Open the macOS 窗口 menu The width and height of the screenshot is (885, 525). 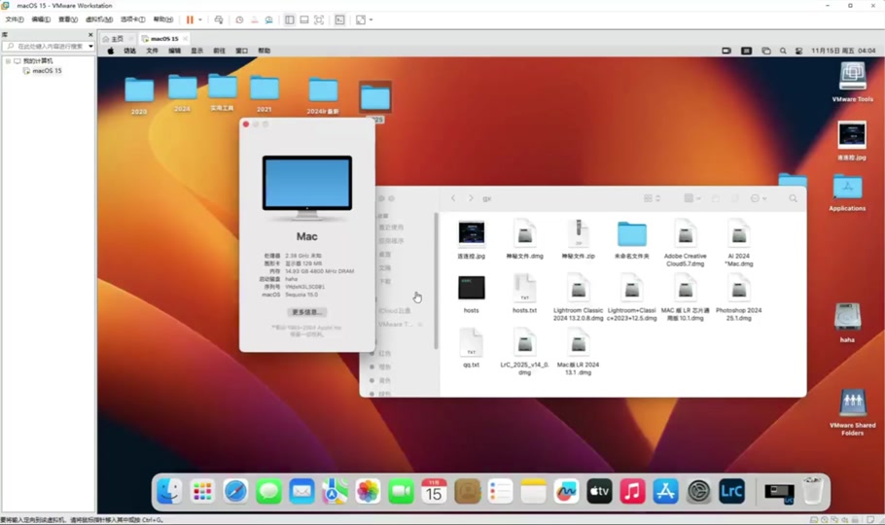point(241,51)
